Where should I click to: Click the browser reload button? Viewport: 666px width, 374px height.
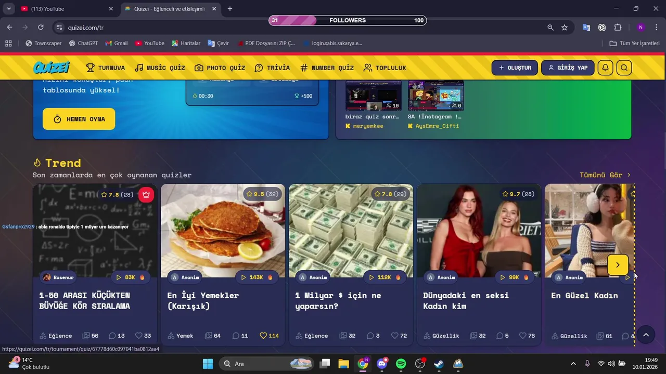click(x=41, y=28)
